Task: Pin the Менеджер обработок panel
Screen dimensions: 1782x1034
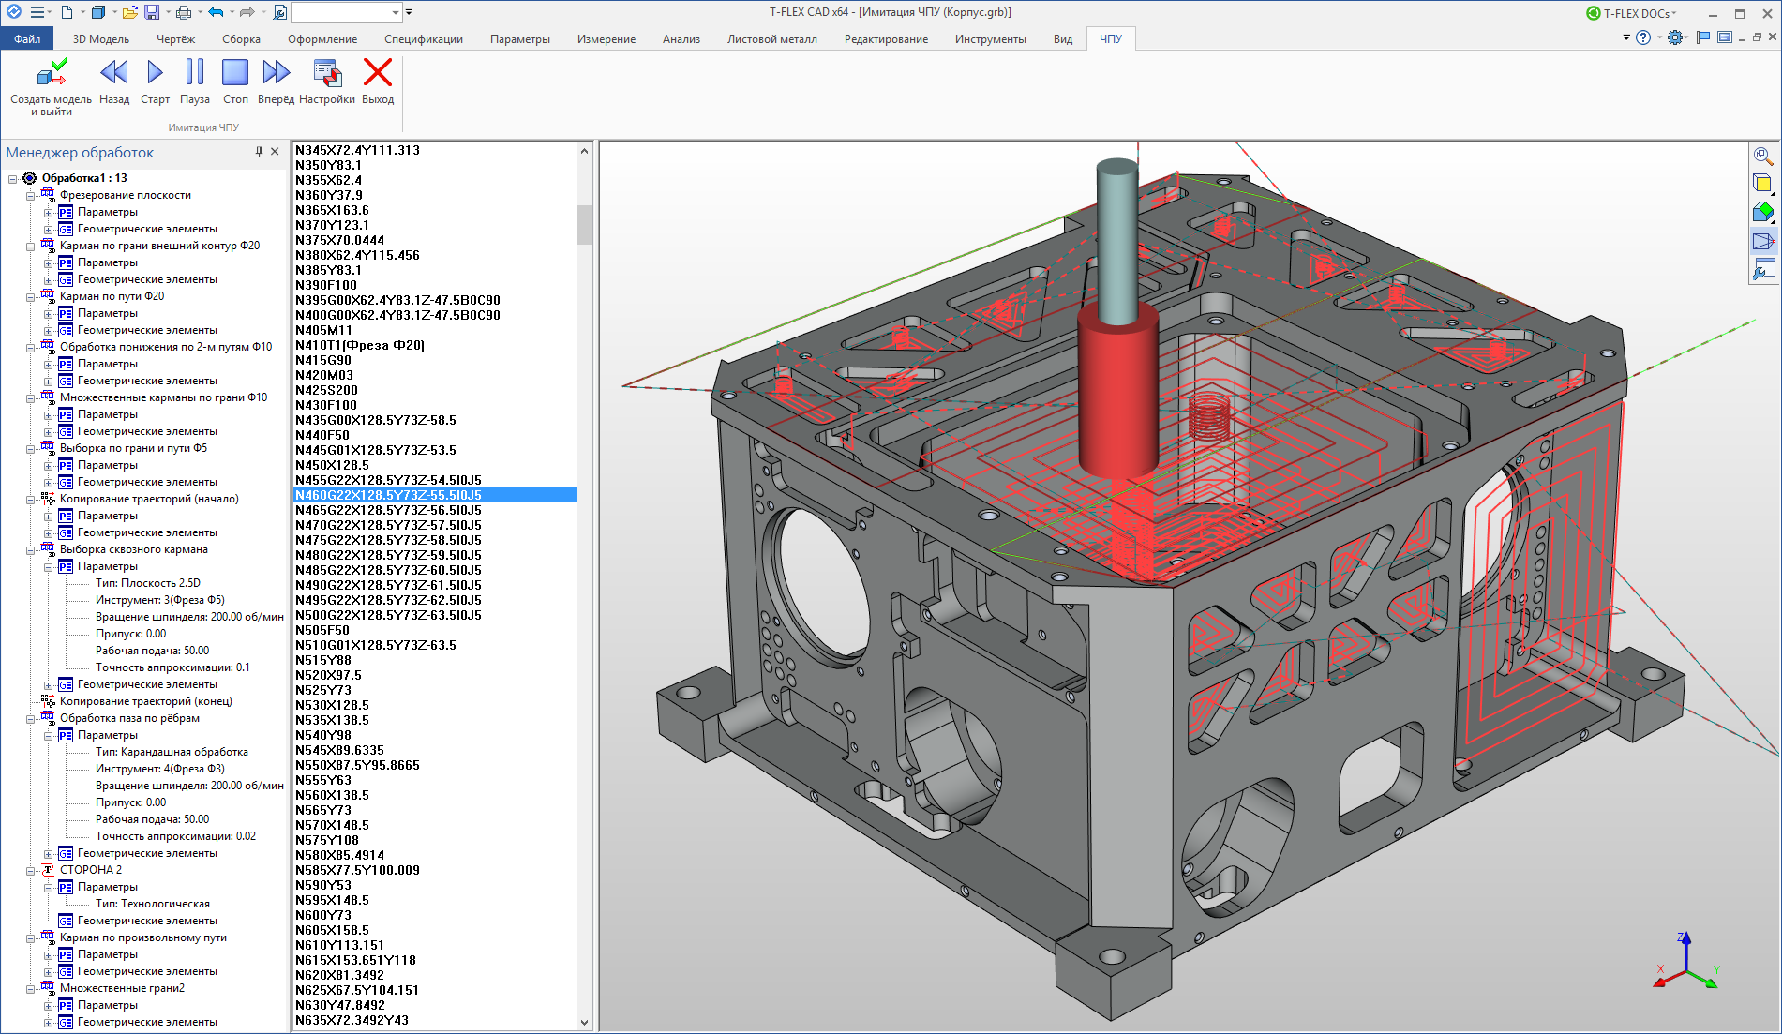Action: click(259, 152)
